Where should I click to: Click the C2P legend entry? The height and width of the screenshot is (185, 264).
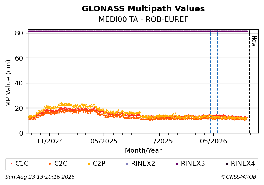97,164
